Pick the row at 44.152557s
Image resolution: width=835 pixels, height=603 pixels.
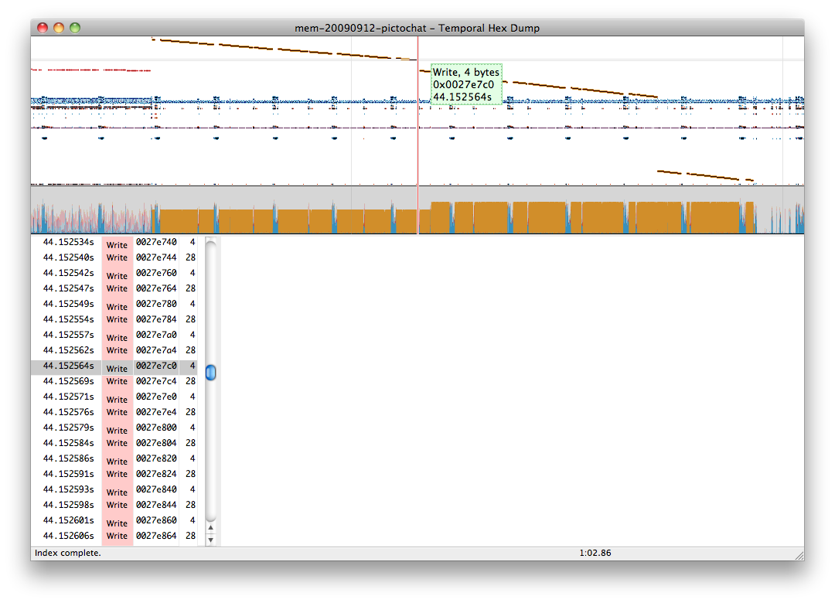pyautogui.click(x=114, y=335)
